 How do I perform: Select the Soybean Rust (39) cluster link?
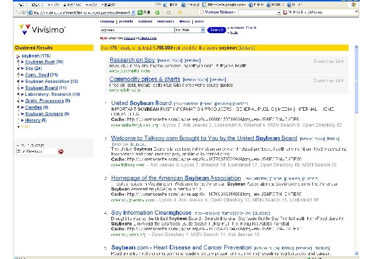click(45, 62)
